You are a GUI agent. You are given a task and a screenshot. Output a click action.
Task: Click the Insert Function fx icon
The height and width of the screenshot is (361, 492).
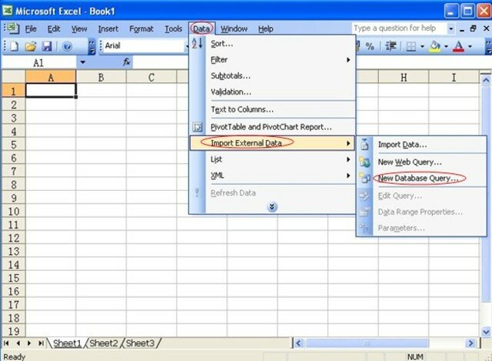[126, 62]
